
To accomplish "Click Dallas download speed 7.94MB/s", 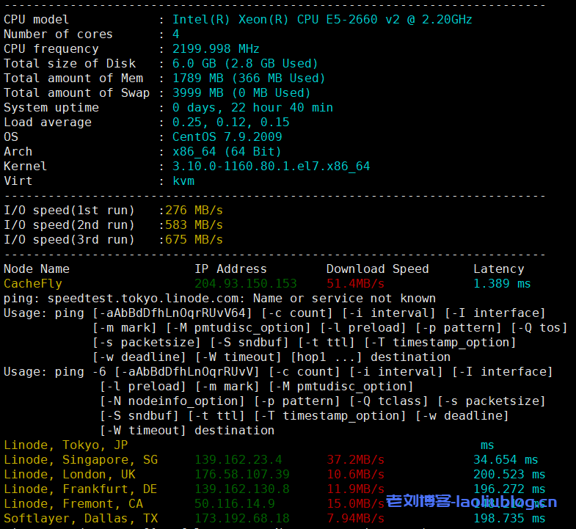I will [x=356, y=519].
